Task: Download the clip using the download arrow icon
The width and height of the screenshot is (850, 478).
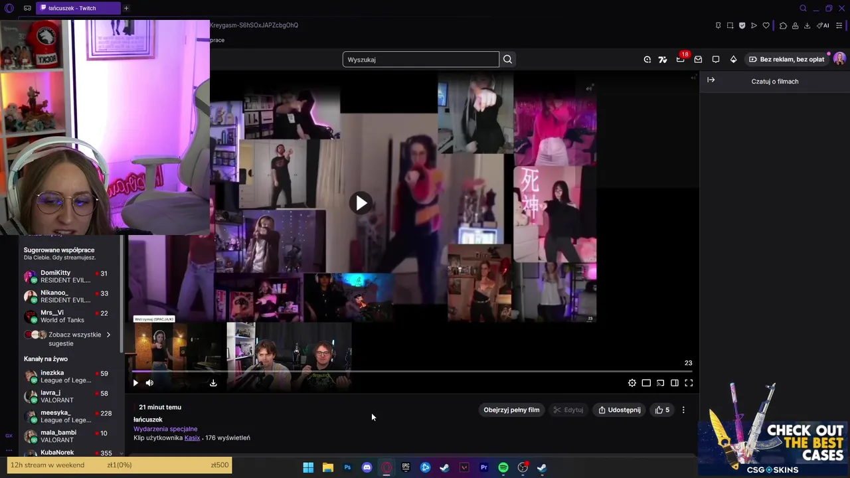Action: pos(213,383)
